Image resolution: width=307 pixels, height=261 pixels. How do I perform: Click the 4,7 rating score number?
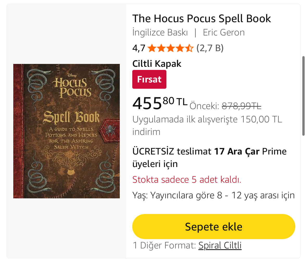139,48
